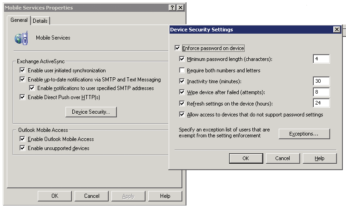Image resolution: width=346 pixels, height=211 pixels.
Task: Disable Enforce password on device
Action: (x=177, y=48)
